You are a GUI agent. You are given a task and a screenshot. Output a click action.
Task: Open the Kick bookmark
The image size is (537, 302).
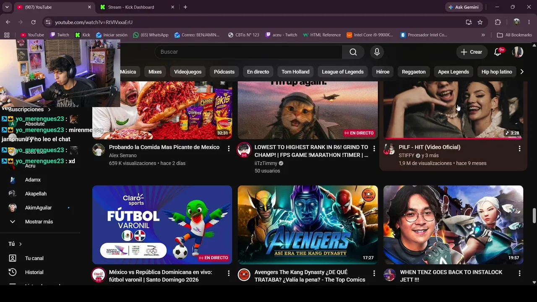point(82,35)
